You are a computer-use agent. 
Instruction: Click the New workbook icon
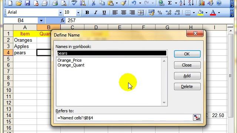coord(10,3)
